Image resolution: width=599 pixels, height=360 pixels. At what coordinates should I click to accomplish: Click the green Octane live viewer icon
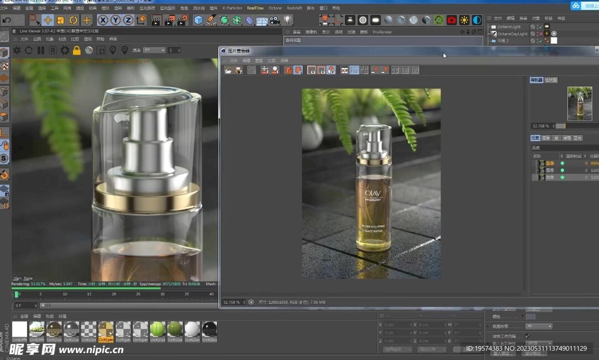click(439, 20)
